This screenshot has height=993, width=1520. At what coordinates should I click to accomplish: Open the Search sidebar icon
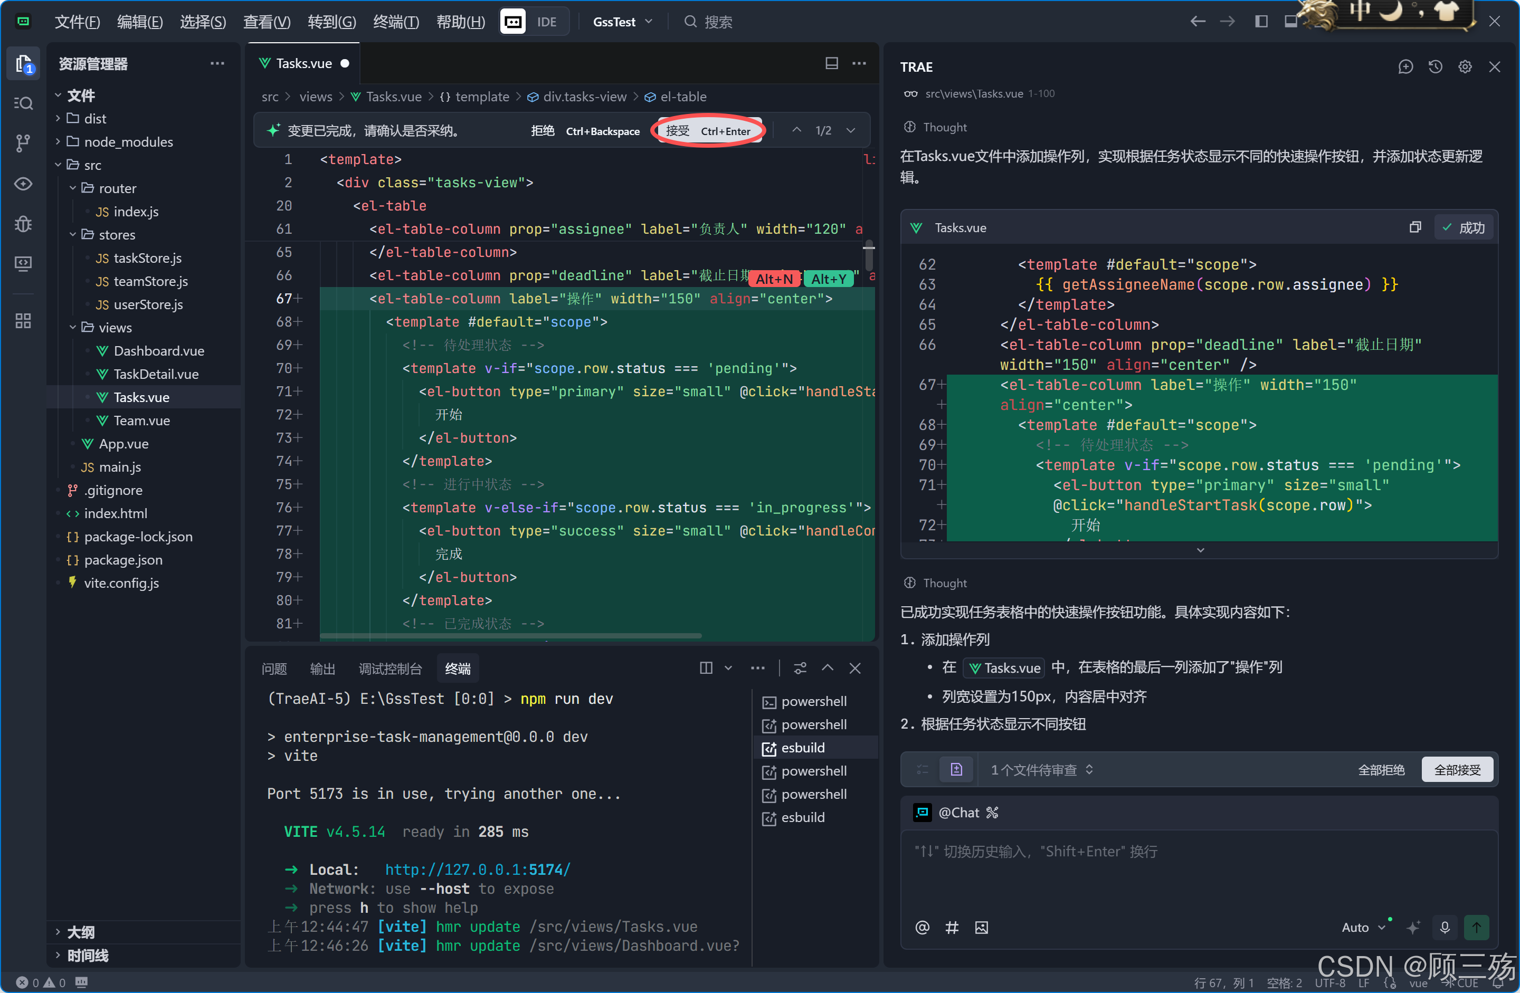(23, 103)
